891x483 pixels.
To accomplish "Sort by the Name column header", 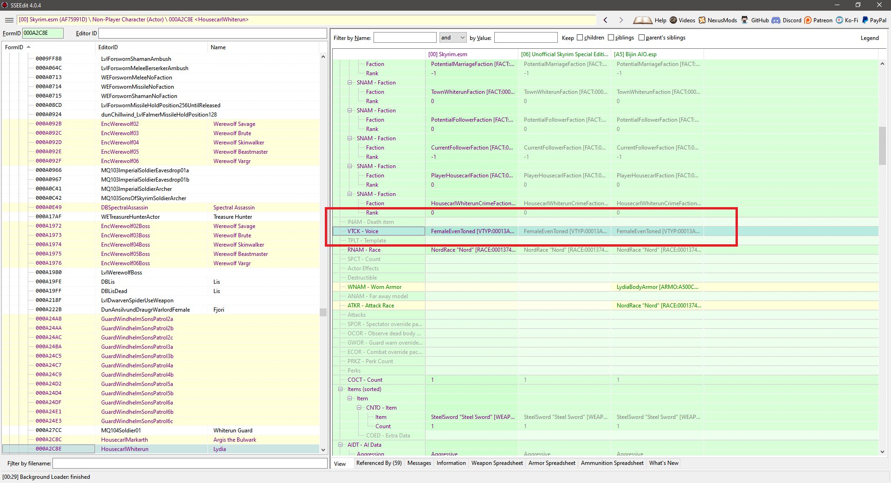I will [263, 47].
